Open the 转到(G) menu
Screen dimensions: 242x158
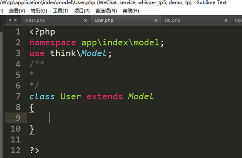pyautogui.click(x=39, y=11)
